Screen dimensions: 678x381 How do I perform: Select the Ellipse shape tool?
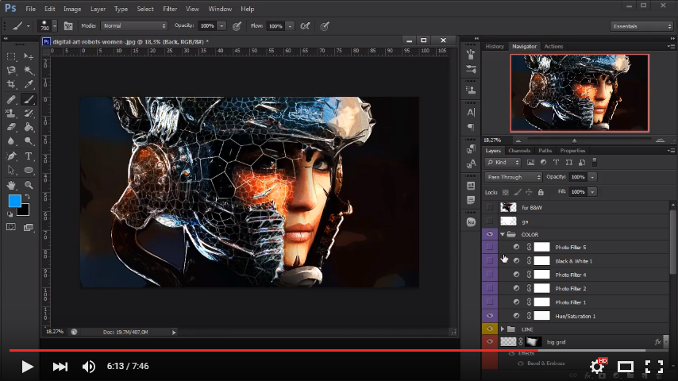point(29,171)
